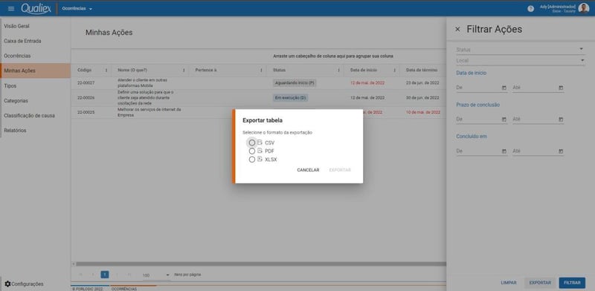Select CSV export format radio
Screen dimensions: 595x291
click(x=252, y=143)
